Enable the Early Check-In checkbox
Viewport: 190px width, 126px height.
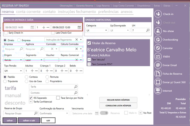coord(6,33)
